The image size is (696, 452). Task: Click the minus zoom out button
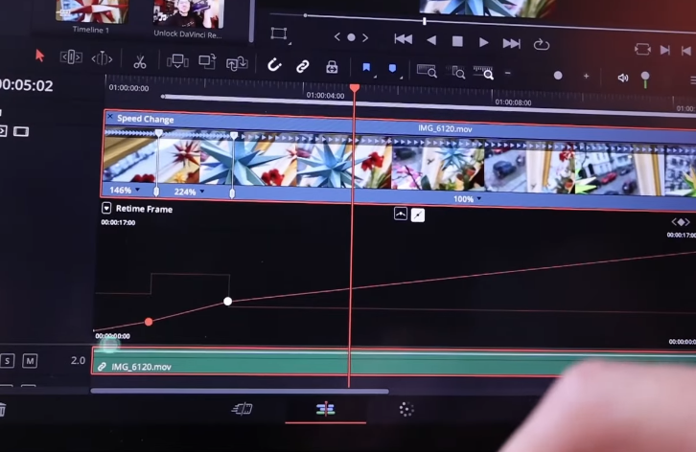click(508, 73)
